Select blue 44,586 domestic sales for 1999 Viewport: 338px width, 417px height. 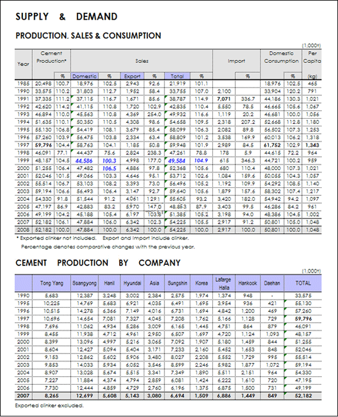(84, 160)
